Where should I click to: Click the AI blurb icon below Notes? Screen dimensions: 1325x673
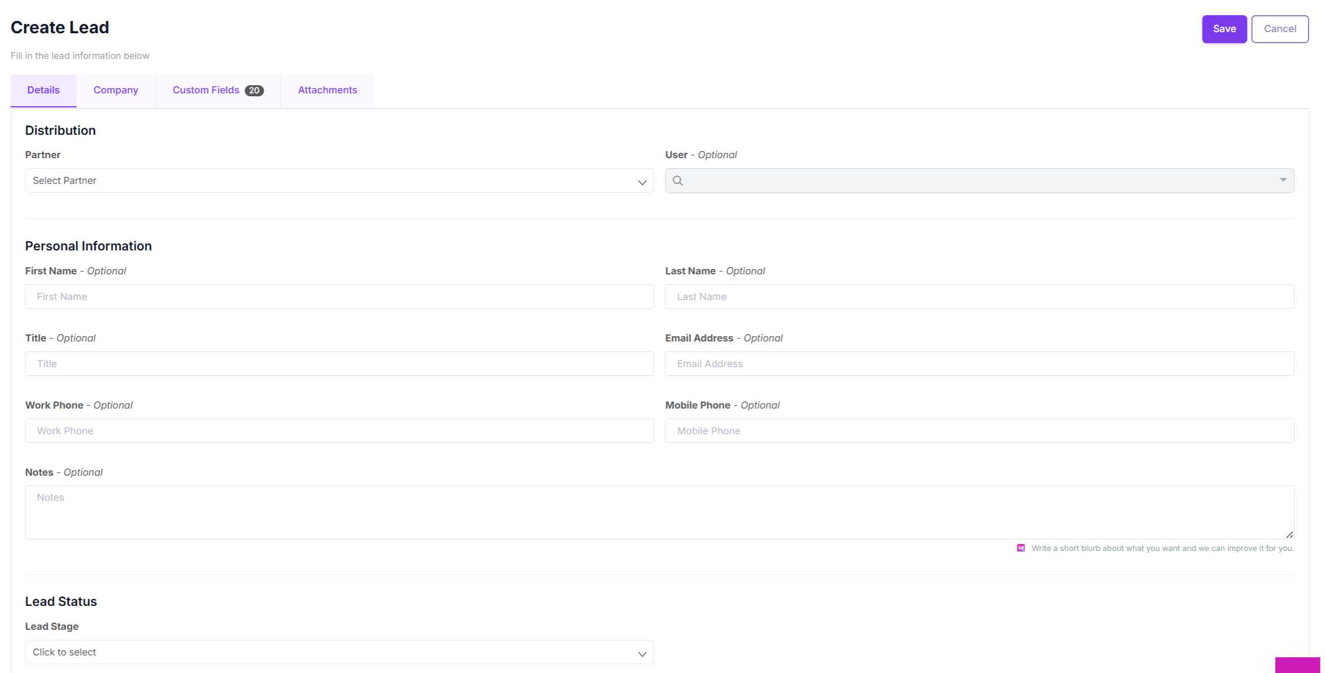point(1021,548)
